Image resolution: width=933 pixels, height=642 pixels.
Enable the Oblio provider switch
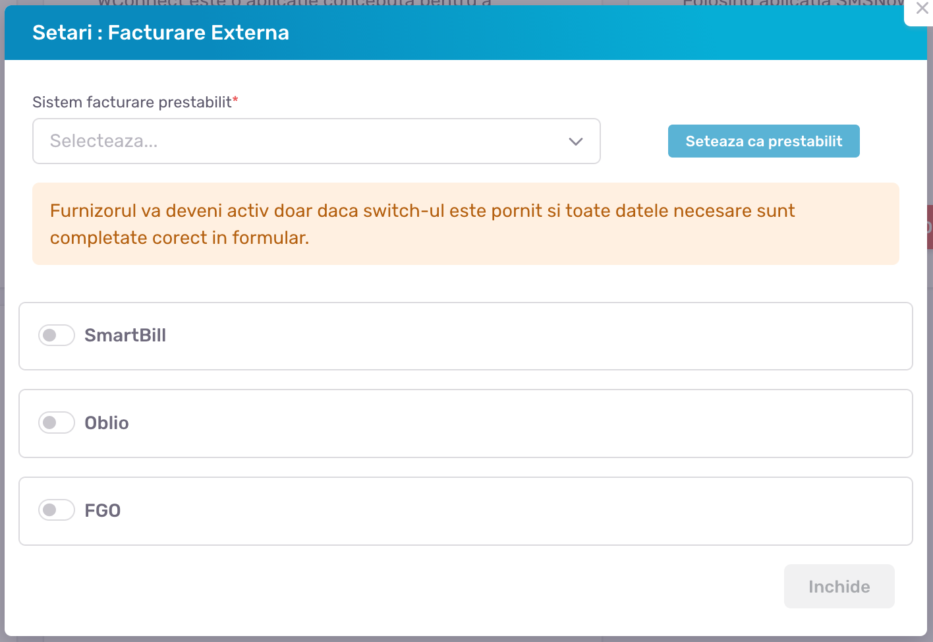pos(57,423)
